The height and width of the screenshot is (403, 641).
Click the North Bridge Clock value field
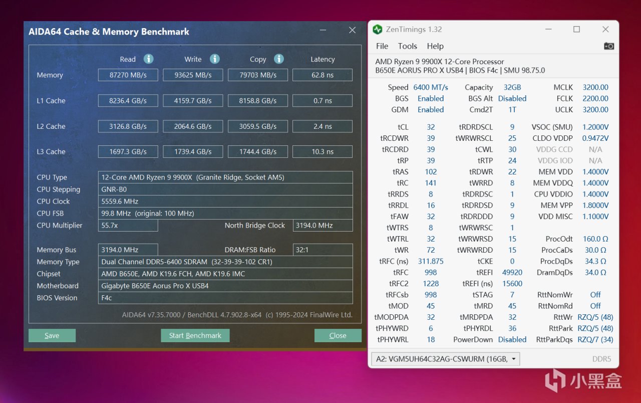pyautogui.click(x=323, y=226)
